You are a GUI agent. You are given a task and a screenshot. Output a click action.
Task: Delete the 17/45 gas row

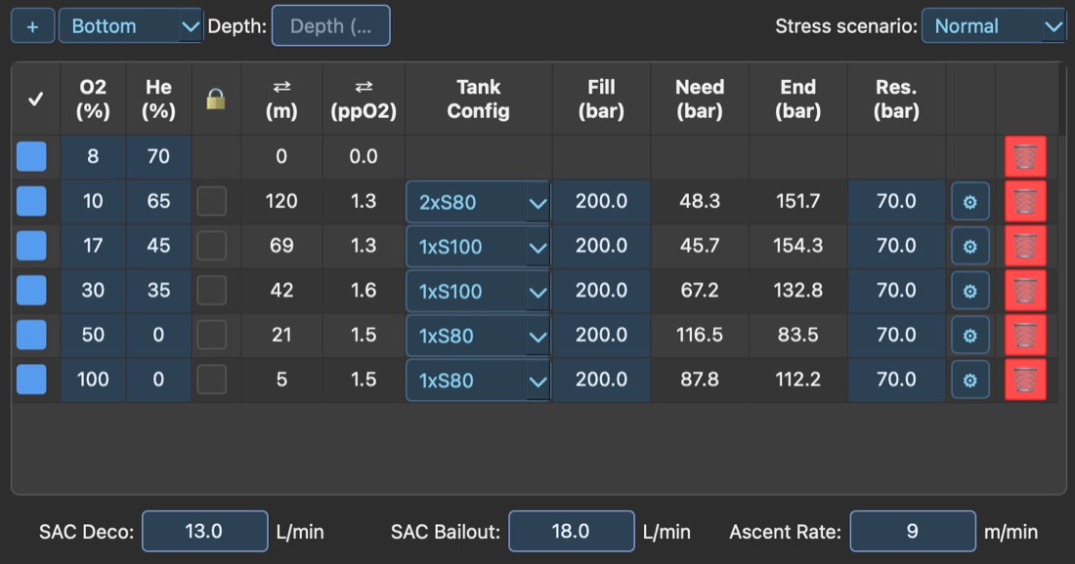tap(1025, 246)
